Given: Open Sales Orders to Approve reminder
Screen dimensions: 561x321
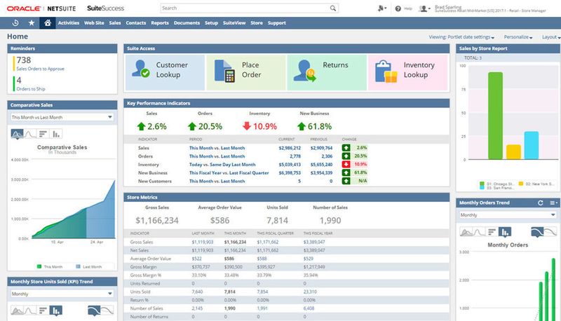Looking at the screenshot, I should pyautogui.click(x=40, y=69).
